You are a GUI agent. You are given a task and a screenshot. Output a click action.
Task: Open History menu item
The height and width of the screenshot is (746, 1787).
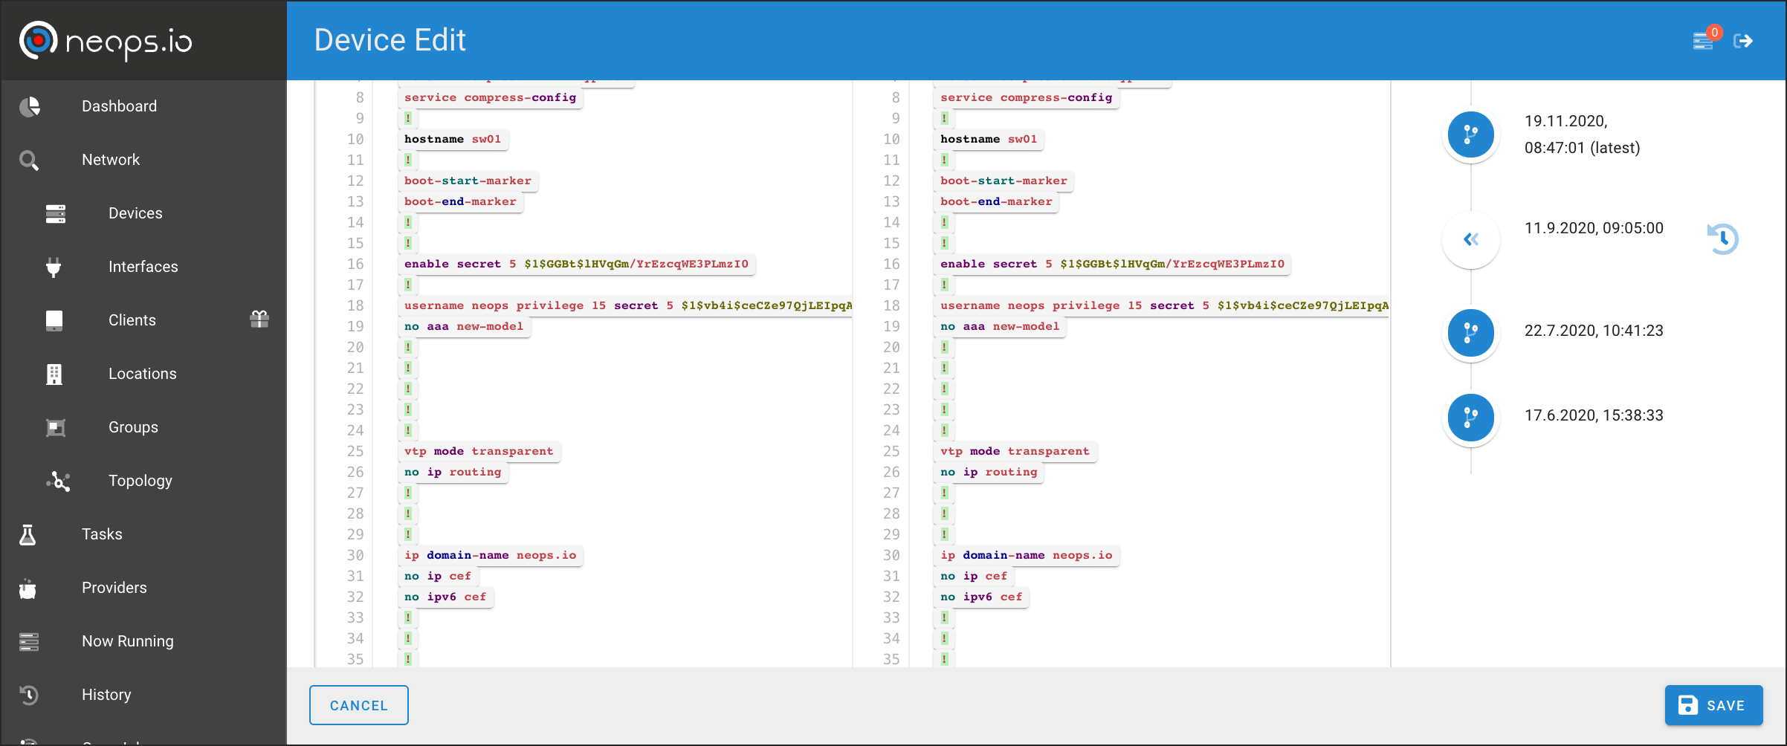(x=106, y=695)
